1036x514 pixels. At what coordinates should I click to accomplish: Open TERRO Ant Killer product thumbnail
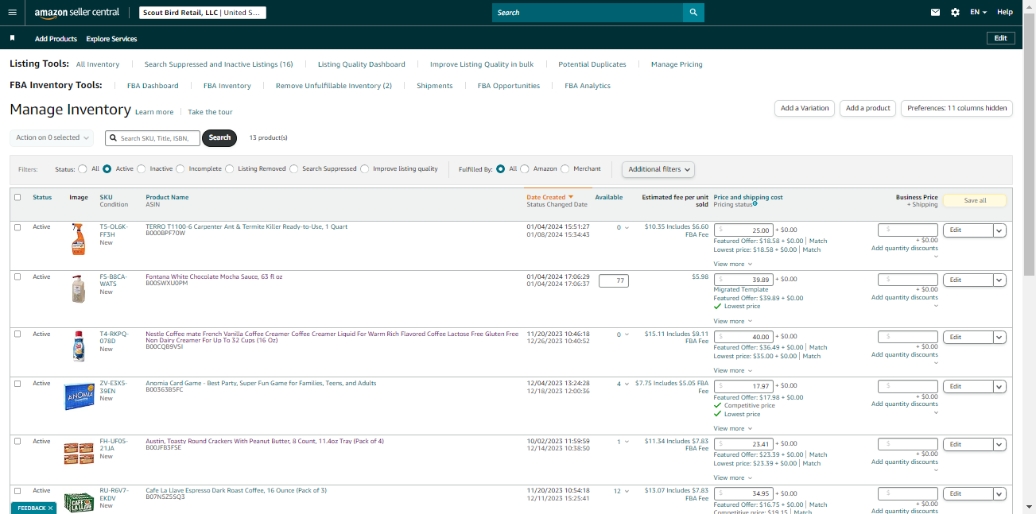click(x=78, y=238)
